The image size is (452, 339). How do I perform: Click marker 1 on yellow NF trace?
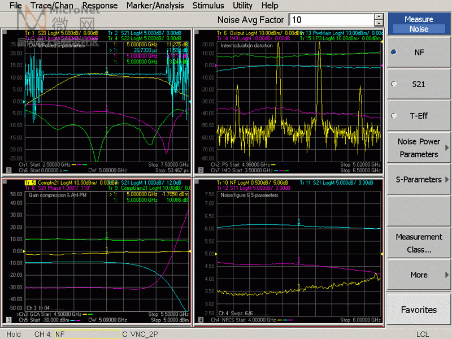click(299, 288)
